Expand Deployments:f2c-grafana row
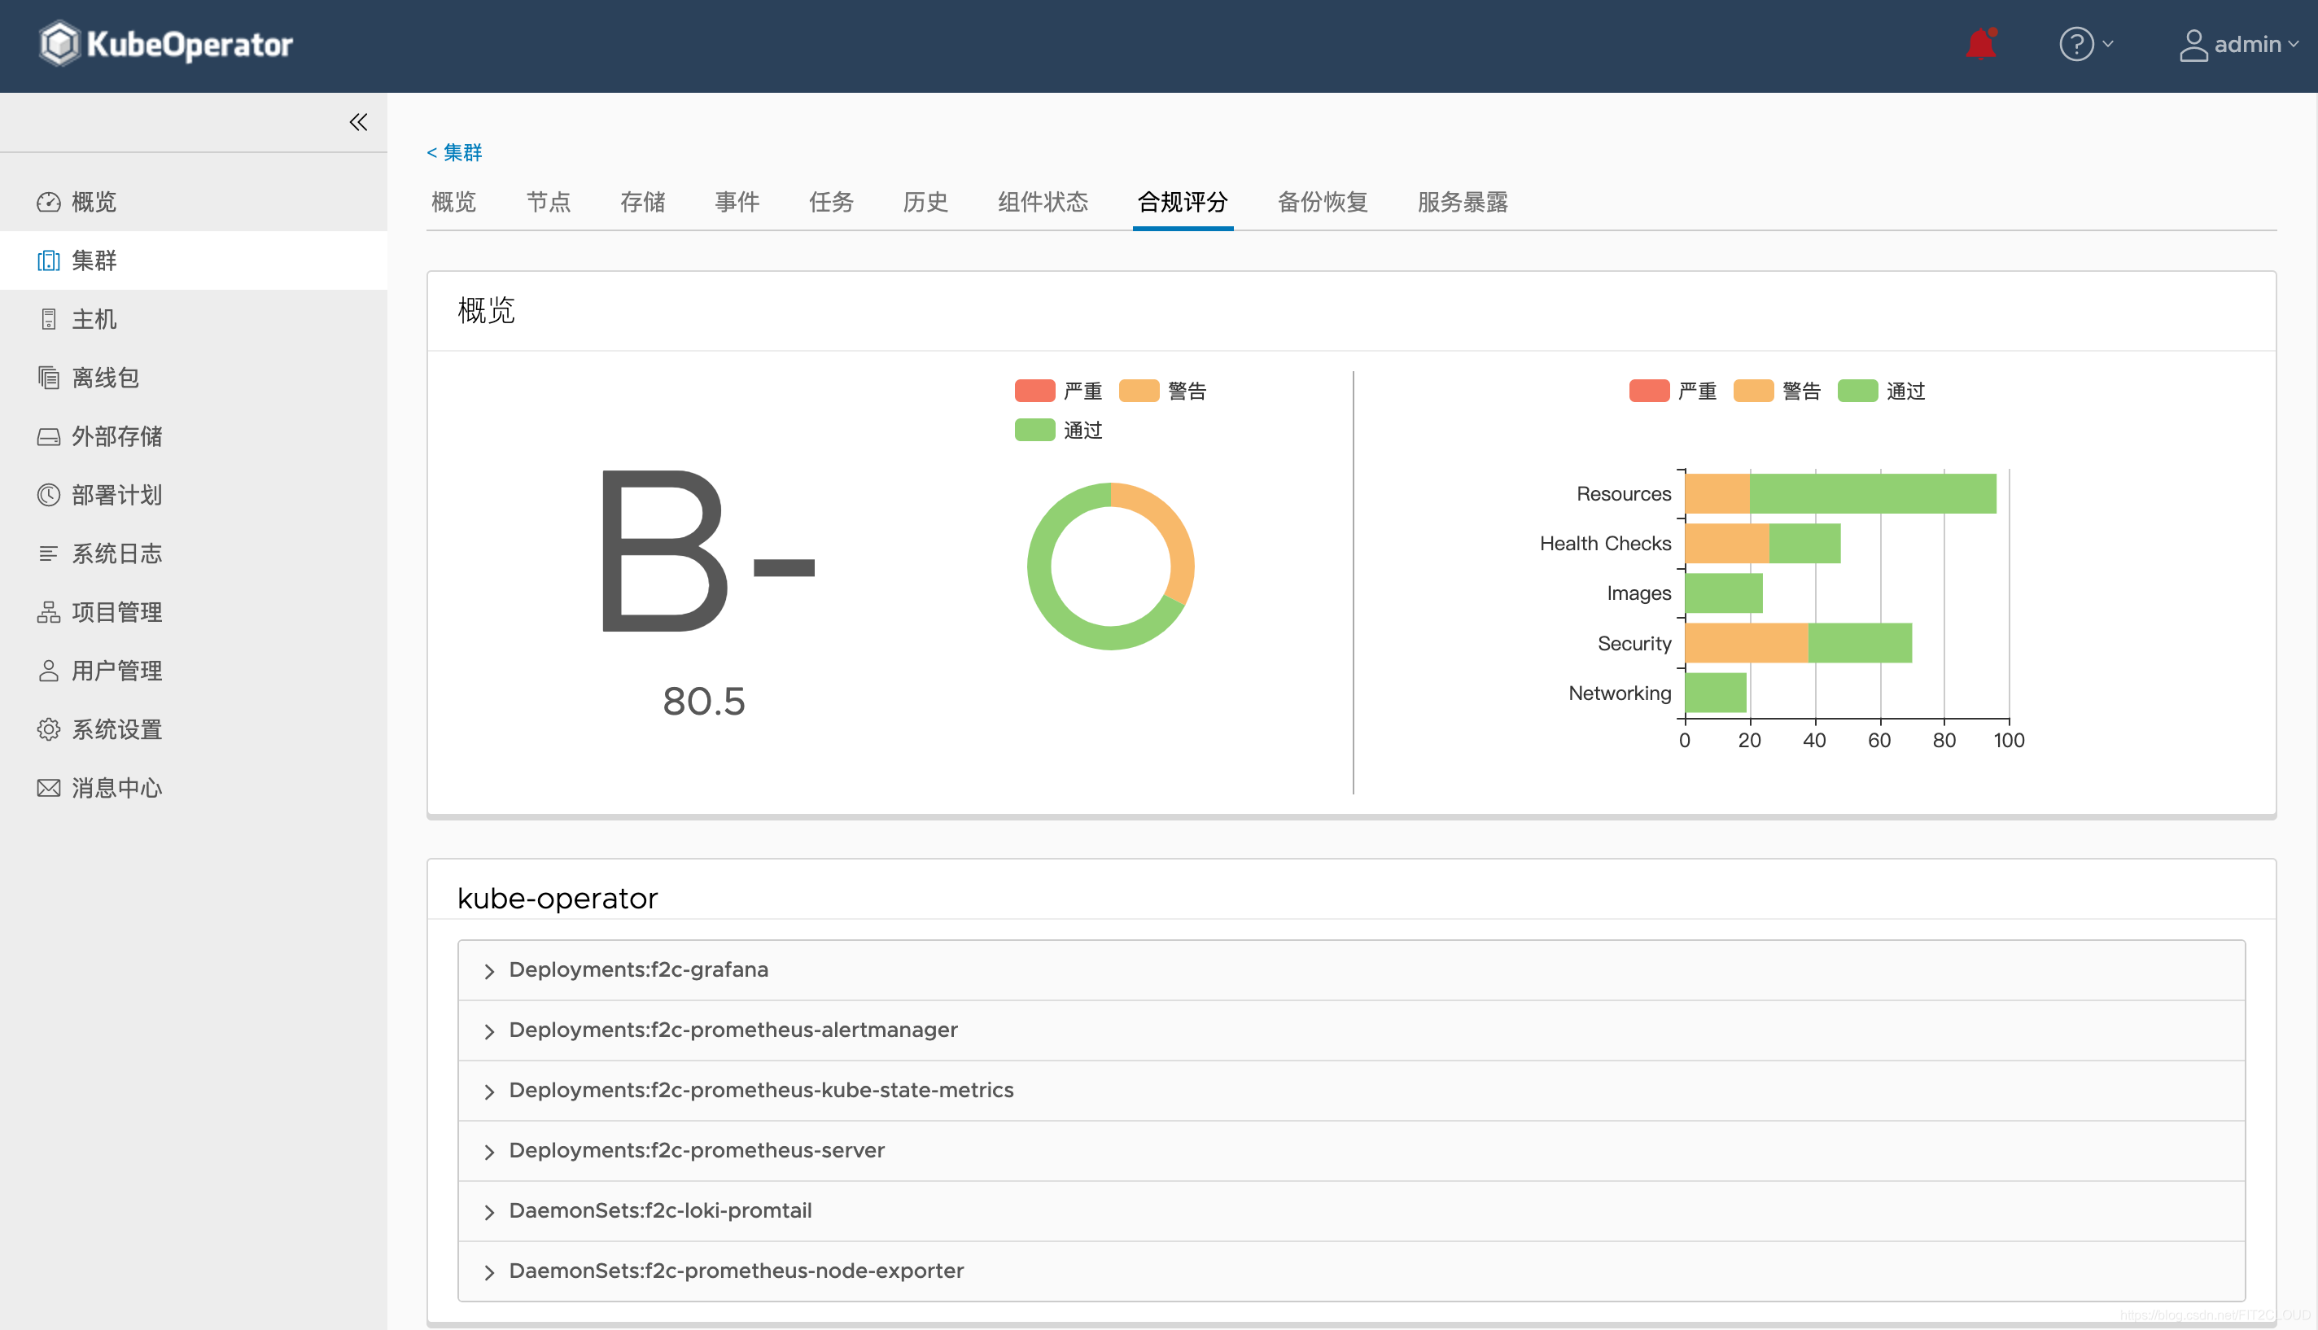This screenshot has width=2318, height=1330. [x=1351, y=970]
